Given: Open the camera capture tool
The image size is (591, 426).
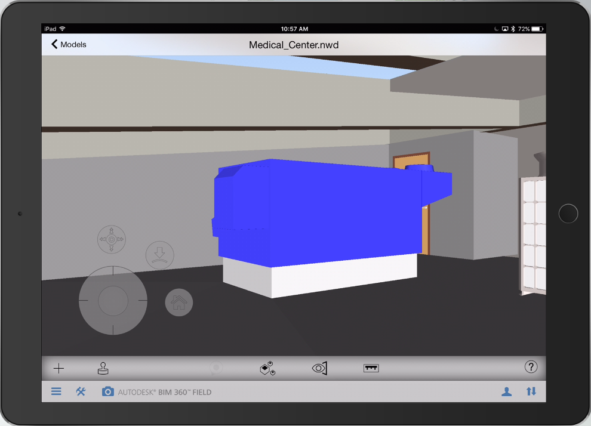Looking at the screenshot, I should click(x=107, y=392).
